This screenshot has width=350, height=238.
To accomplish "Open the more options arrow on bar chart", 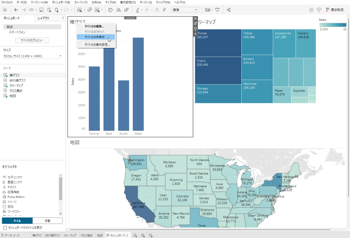I will 195,34.
